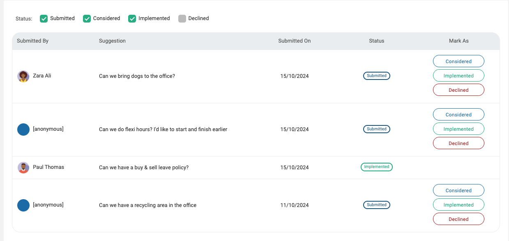Uncheck the Implemented status filter
Screen dimensions: 509x241
(x=132, y=18)
